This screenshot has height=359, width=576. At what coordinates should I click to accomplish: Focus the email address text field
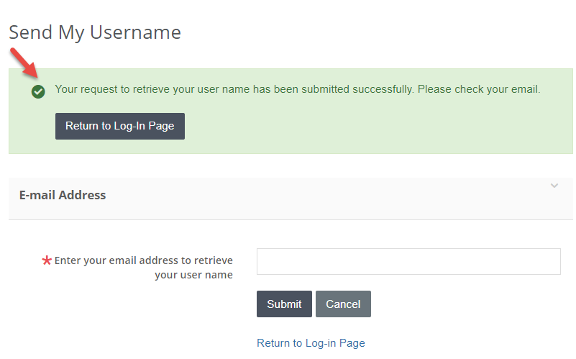[x=408, y=261]
